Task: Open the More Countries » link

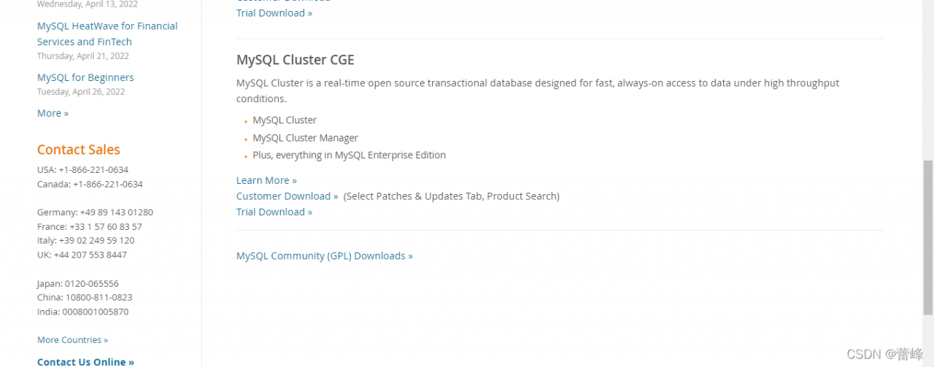Action: pos(72,340)
